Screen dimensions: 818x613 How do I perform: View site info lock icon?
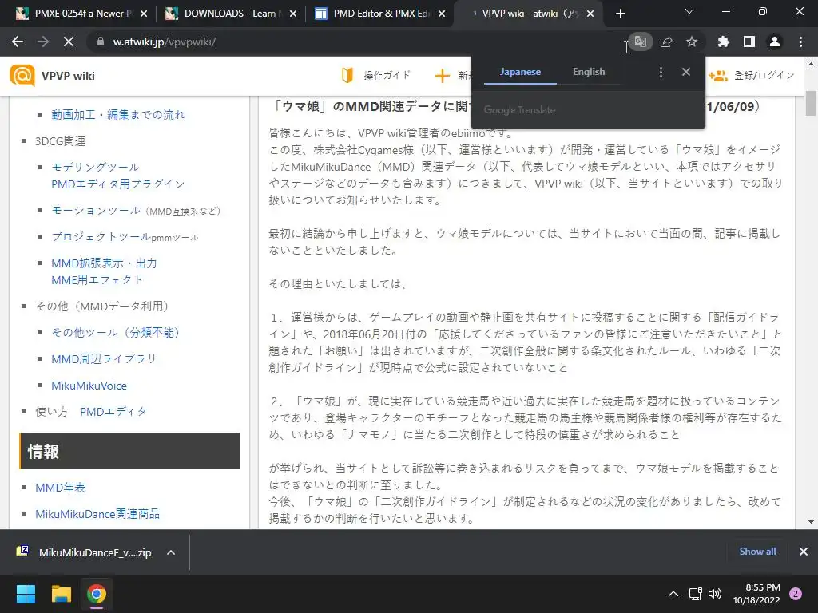click(x=101, y=42)
